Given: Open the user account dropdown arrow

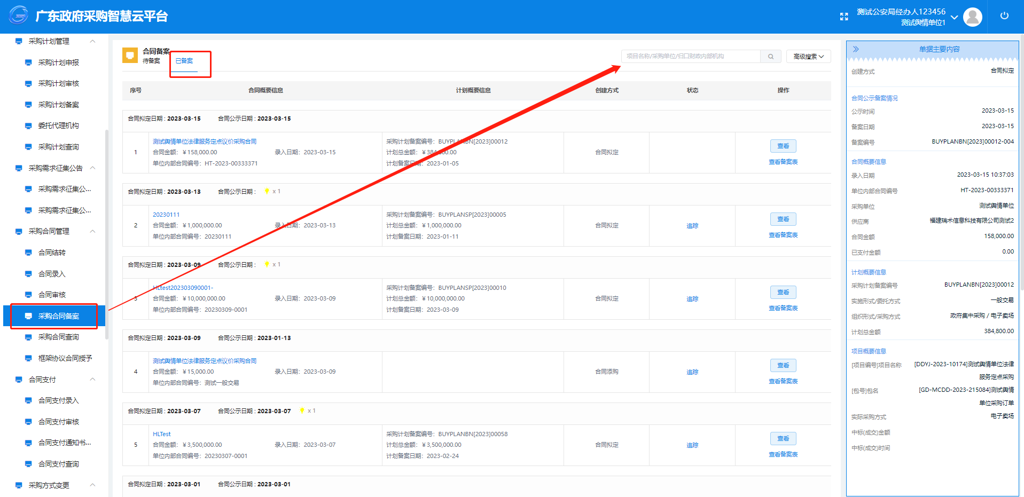Looking at the screenshot, I should pyautogui.click(x=954, y=17).
